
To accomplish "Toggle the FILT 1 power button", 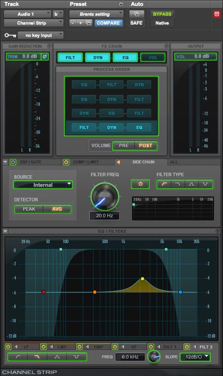I will pos(151,347).
